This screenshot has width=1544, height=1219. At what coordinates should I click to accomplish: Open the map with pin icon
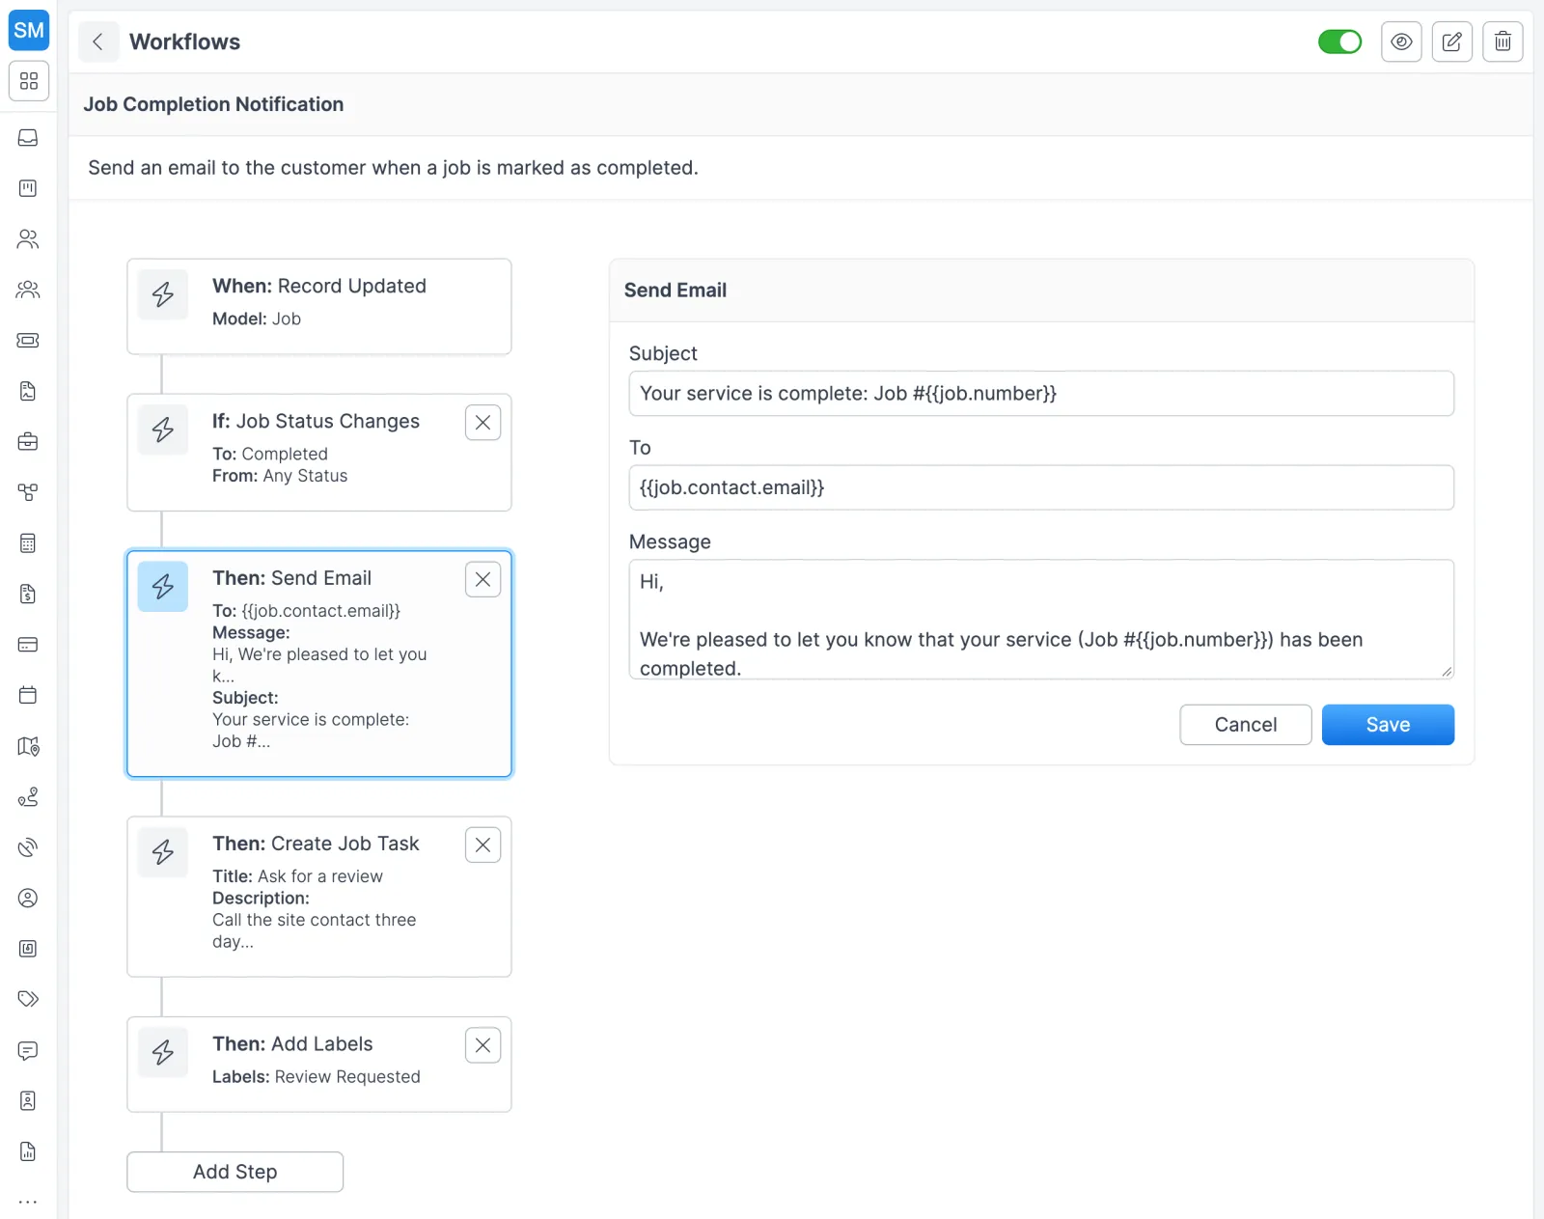28,746
